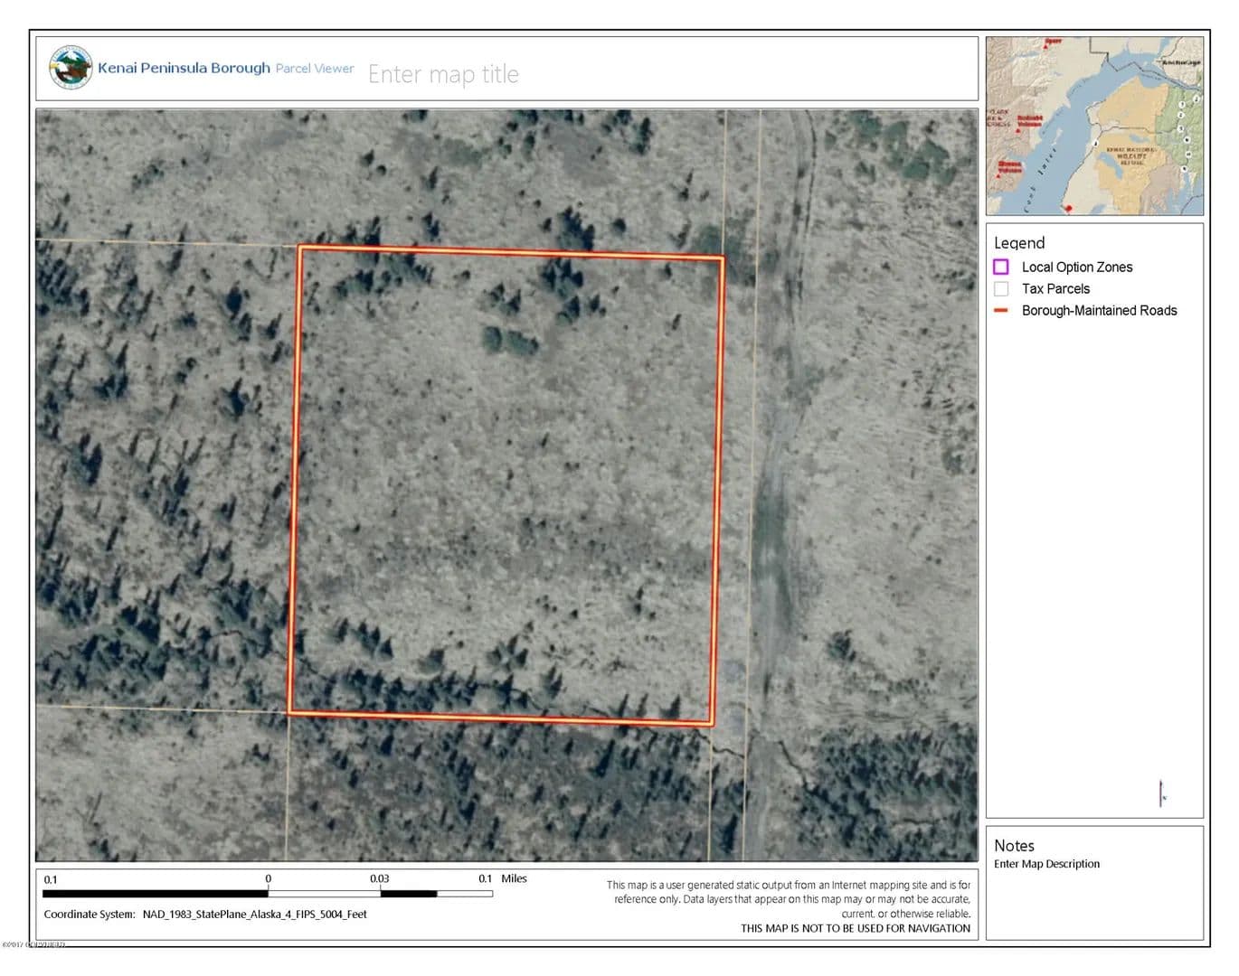The width and height of the screenshot is (1239, 976).
Task: Click the black-and-white scale bar
Action: 268,894
